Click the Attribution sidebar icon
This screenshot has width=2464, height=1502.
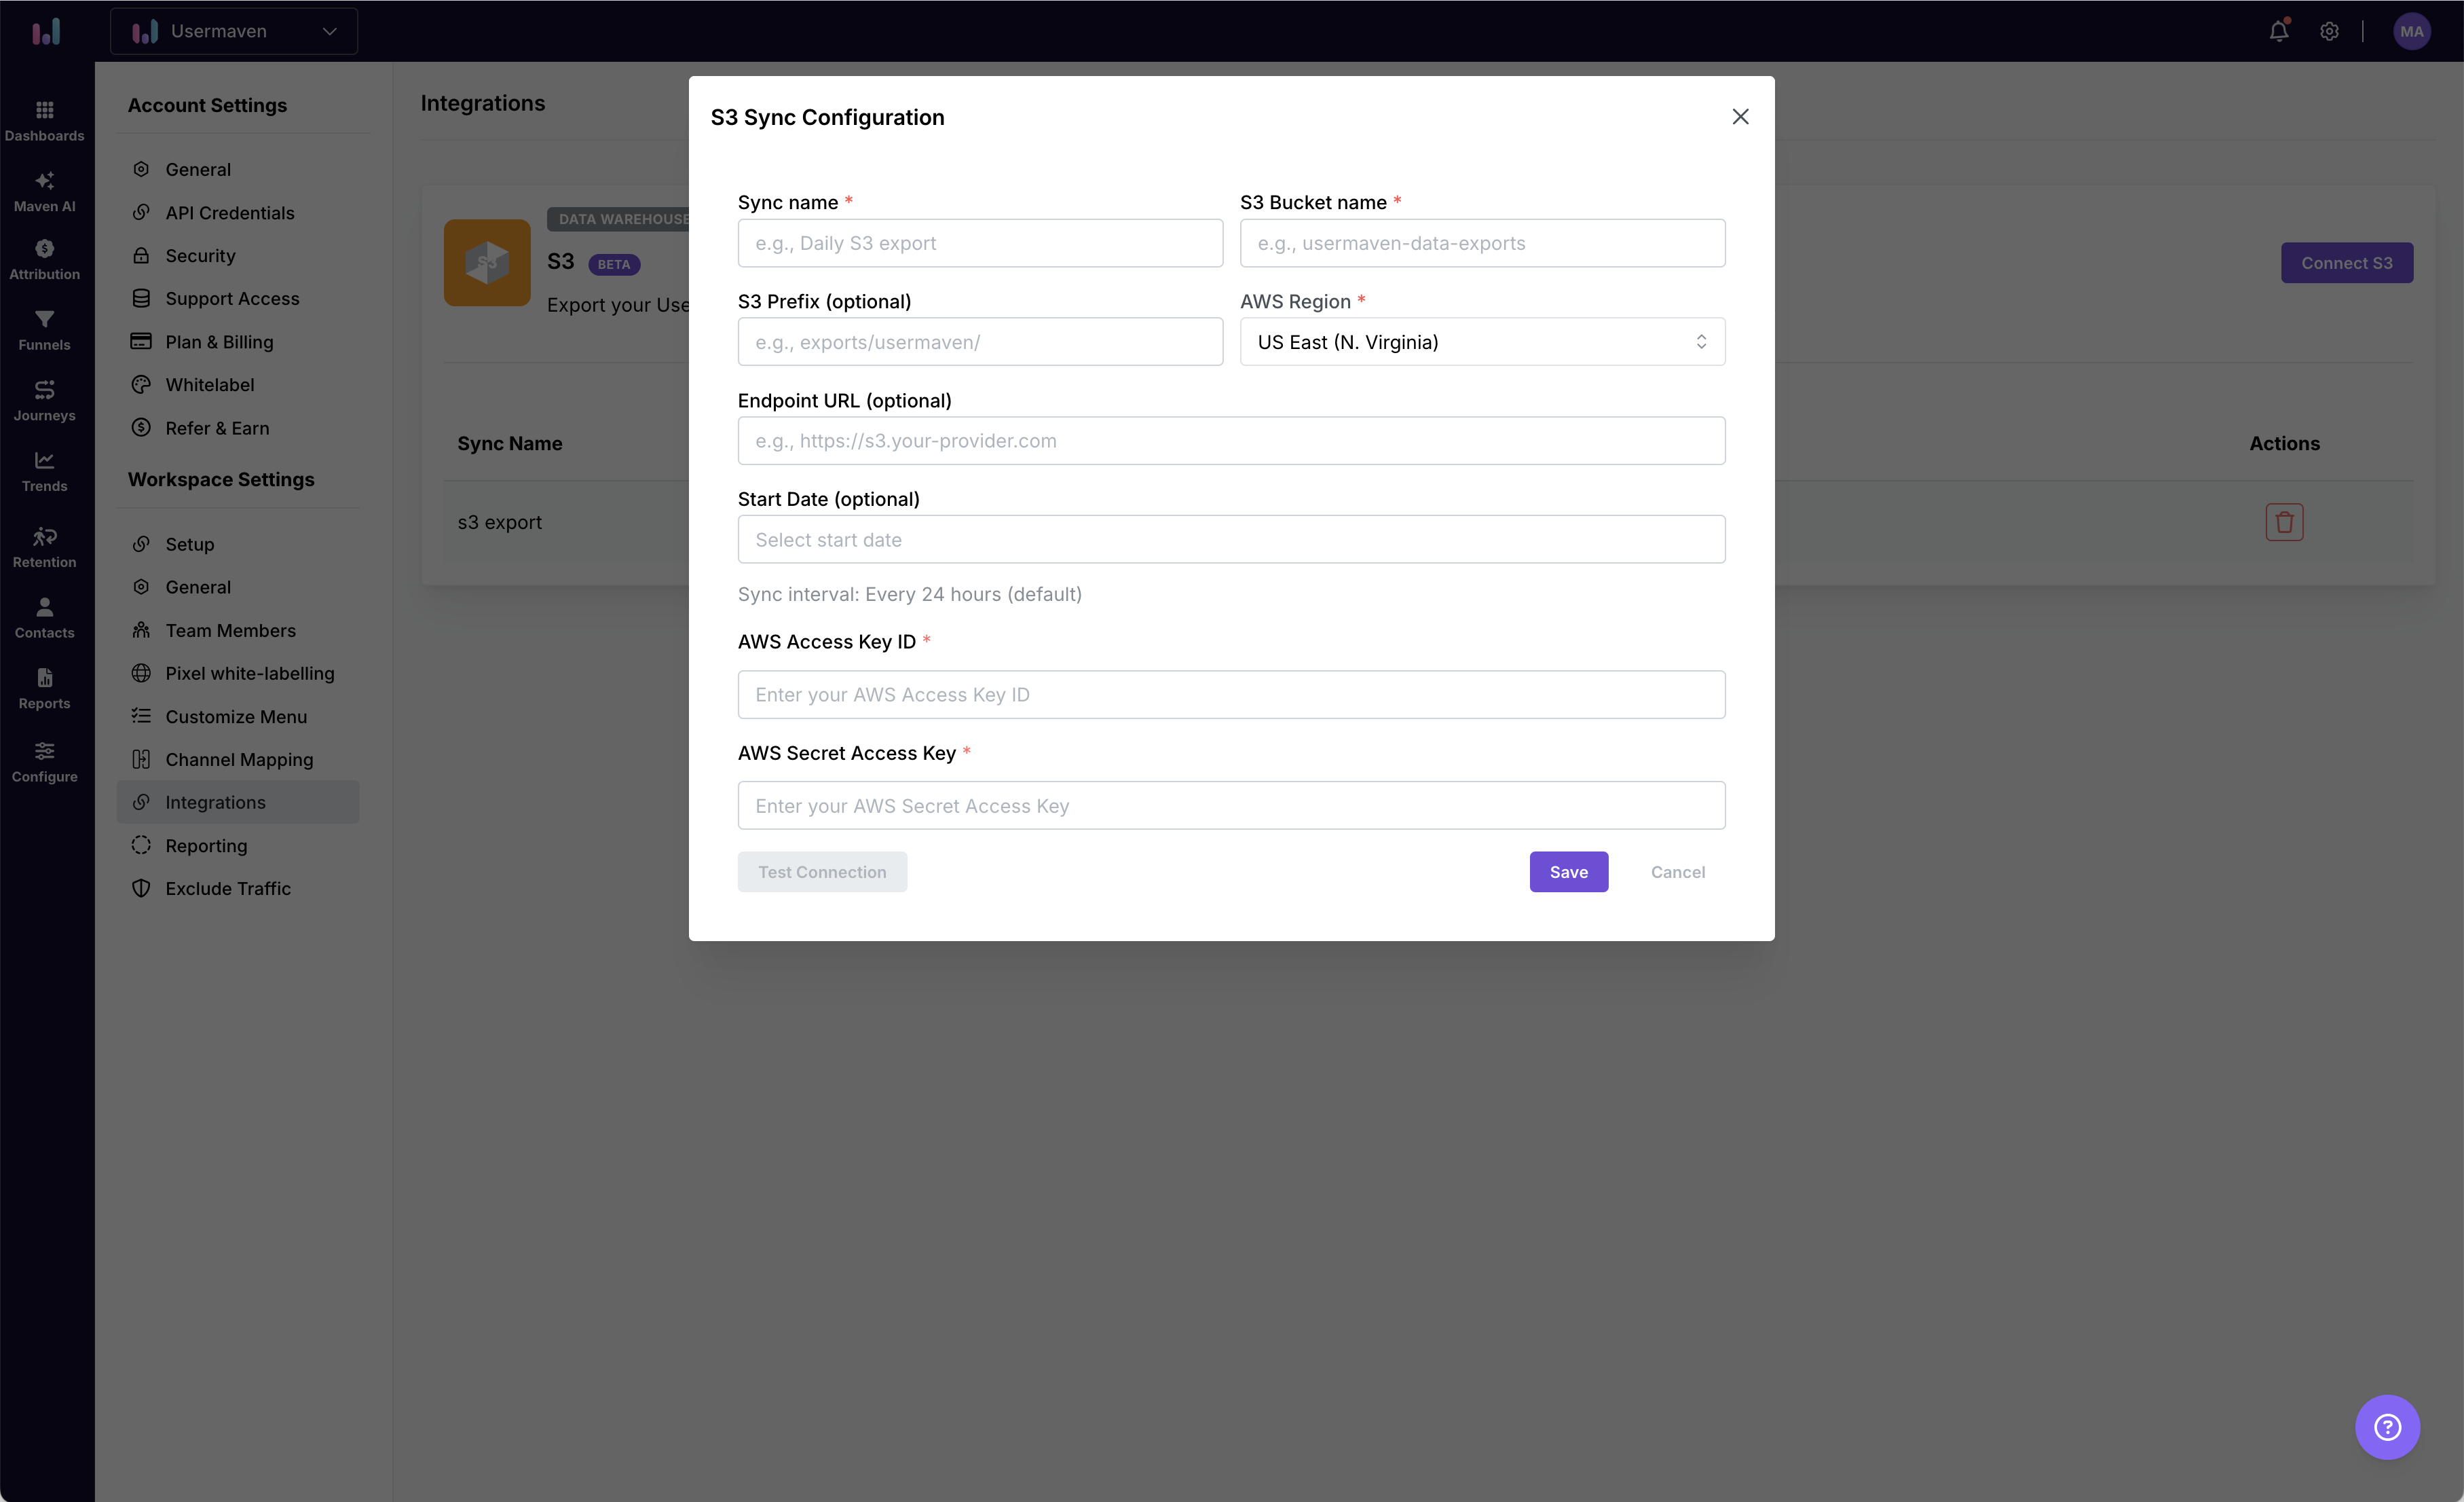pos(44,258)
